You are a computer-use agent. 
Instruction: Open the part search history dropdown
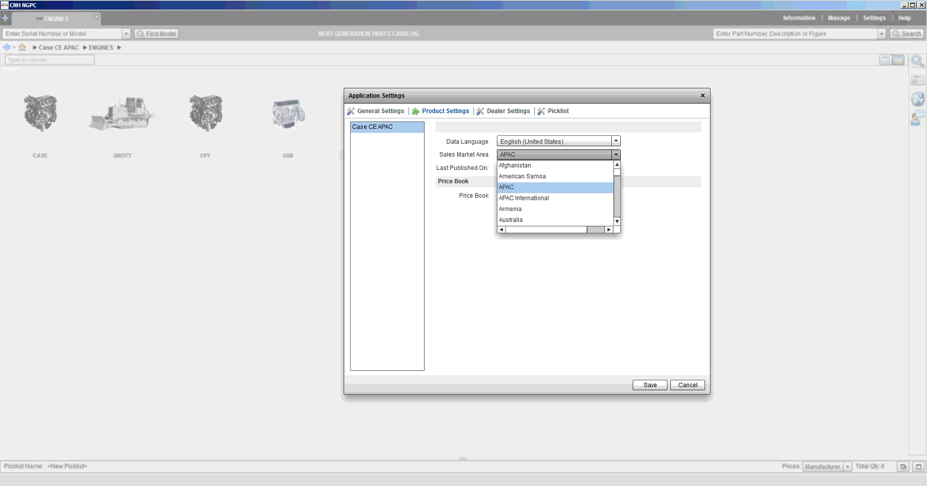pos(882,34)
